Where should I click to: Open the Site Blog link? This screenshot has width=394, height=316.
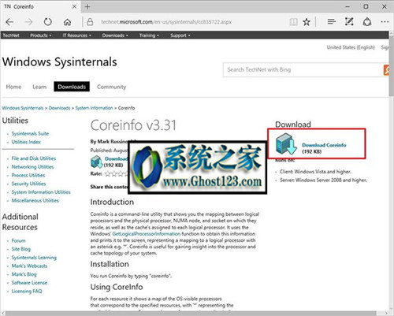(21, 249)
